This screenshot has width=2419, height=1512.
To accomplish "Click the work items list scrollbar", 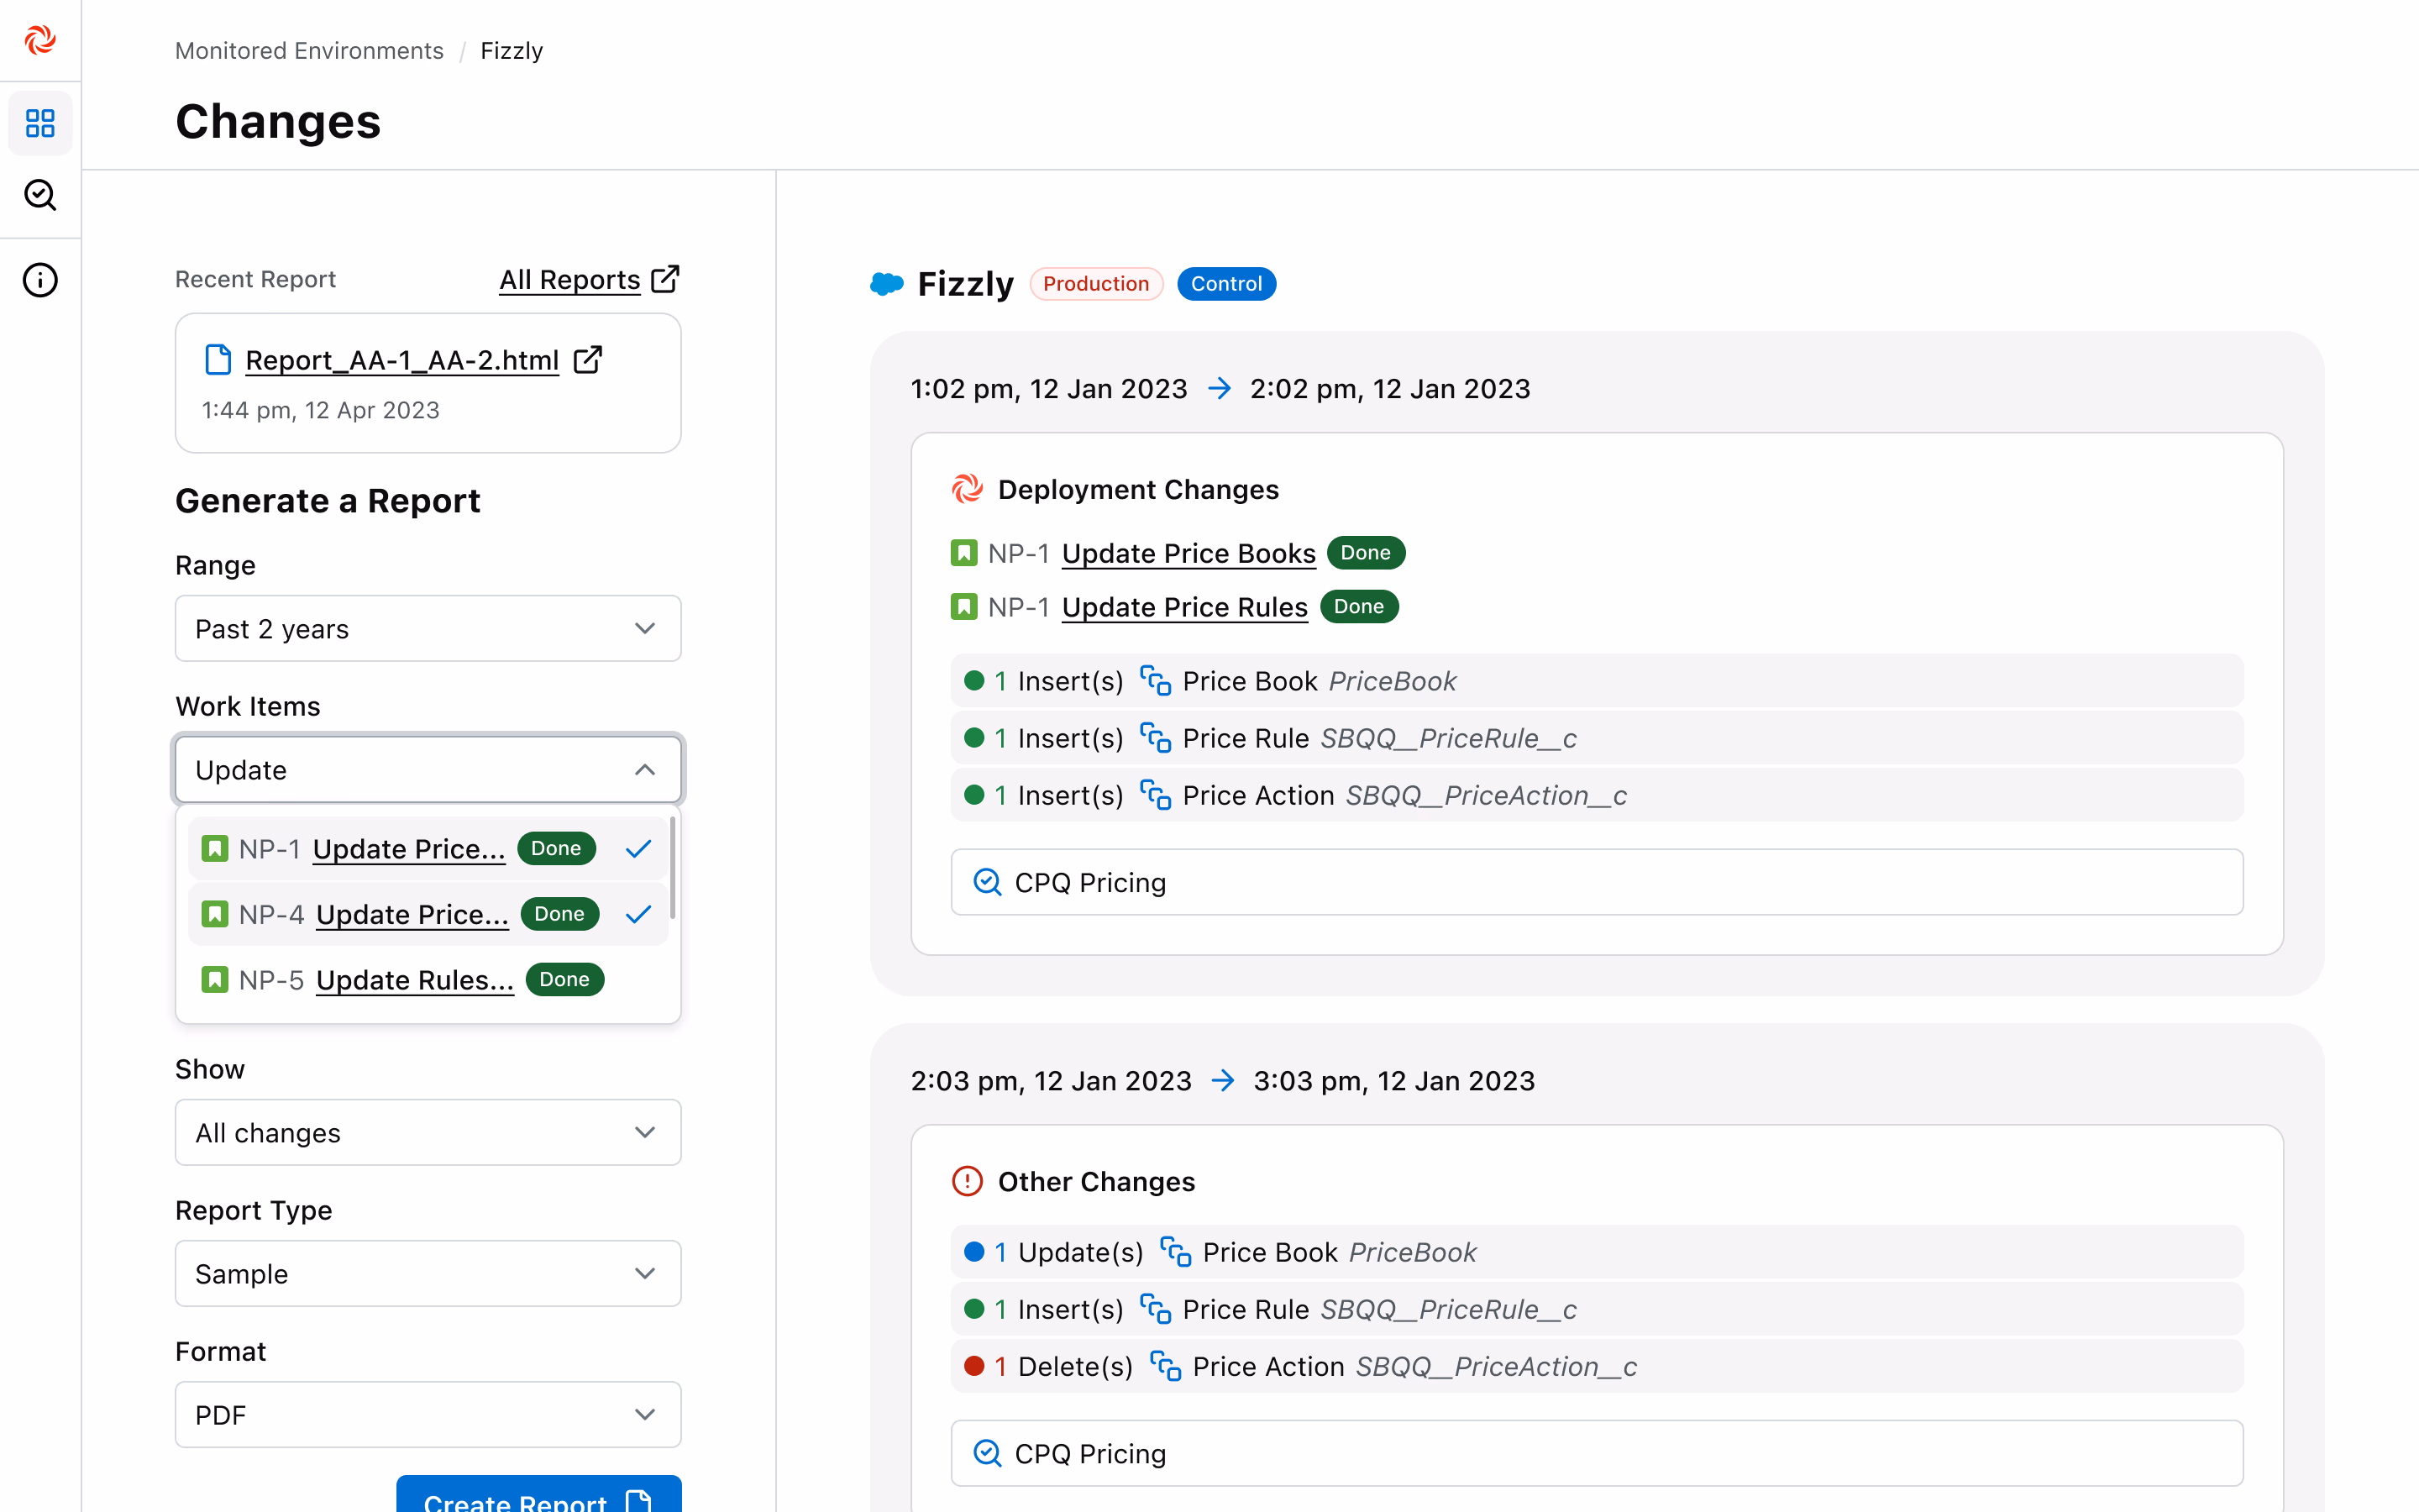I will pos(673,868).
